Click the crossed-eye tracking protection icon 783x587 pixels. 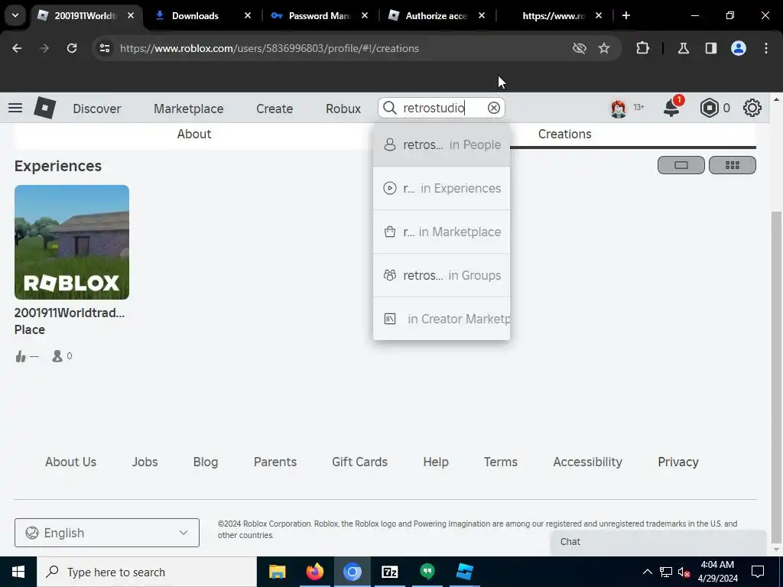pos(580,48)
